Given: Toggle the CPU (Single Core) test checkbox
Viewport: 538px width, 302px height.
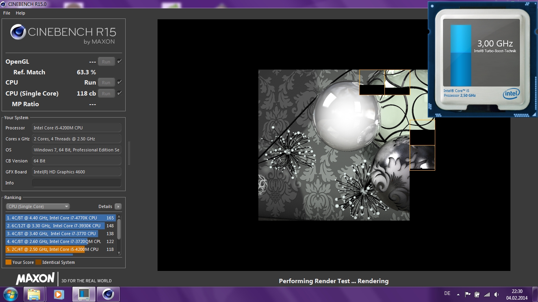Looking at the screenshot, I should click(x=119, y=93).
